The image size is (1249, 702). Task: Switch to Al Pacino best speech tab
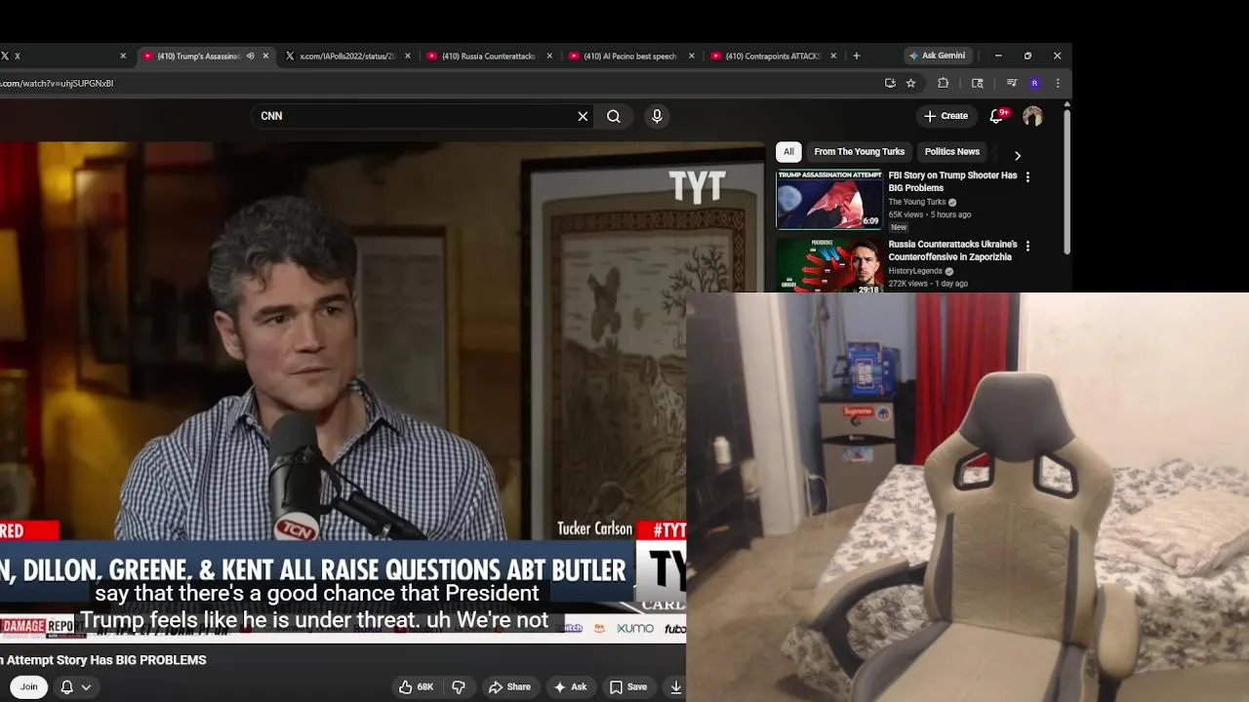629,57
